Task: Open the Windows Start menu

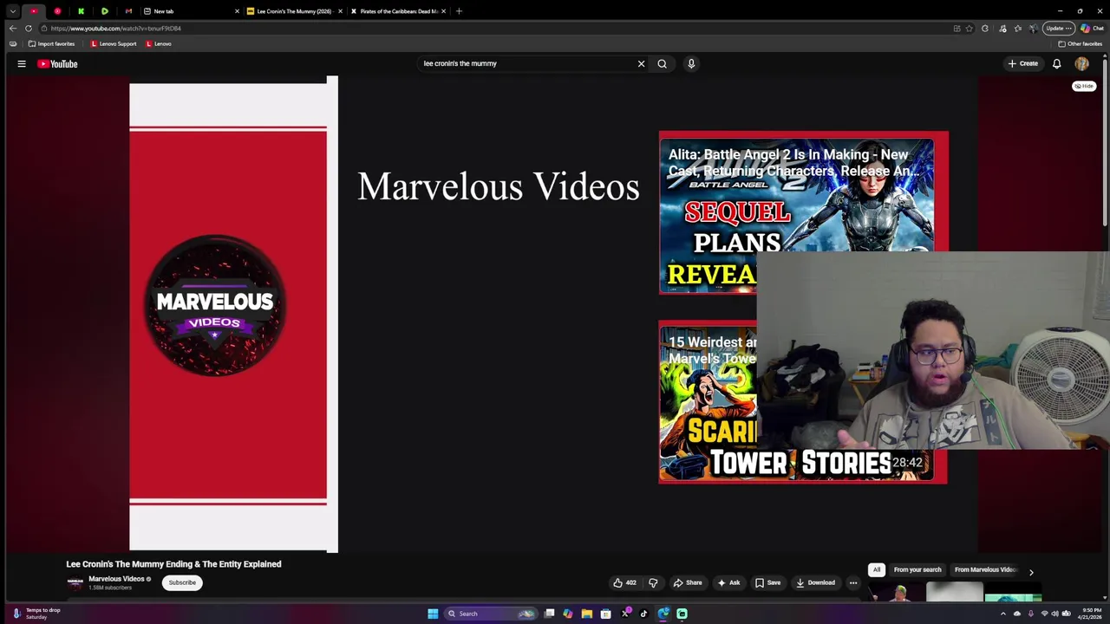Action: (x=433, y=614)
